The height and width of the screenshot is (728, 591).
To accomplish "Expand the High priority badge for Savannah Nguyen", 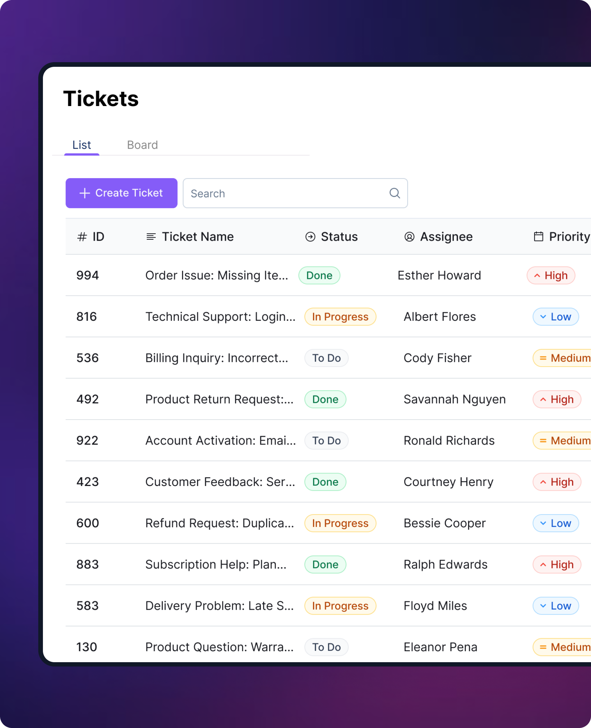I will tap(556, 399).
